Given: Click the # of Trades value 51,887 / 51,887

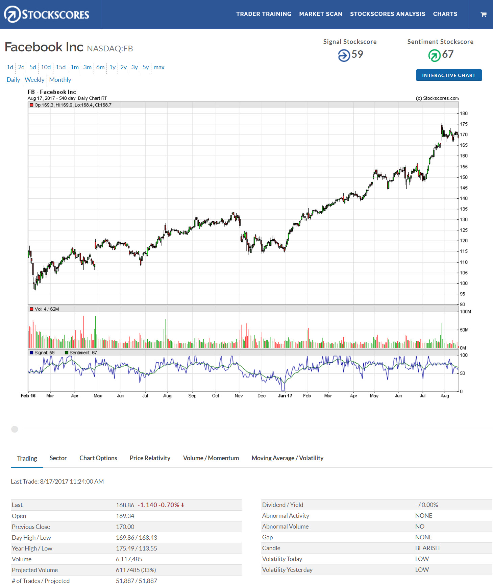Looking at the screenshot, I should point(137,581).
